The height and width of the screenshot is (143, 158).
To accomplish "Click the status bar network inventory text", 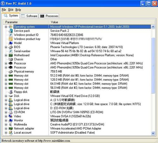I will [x=36, y=141].
